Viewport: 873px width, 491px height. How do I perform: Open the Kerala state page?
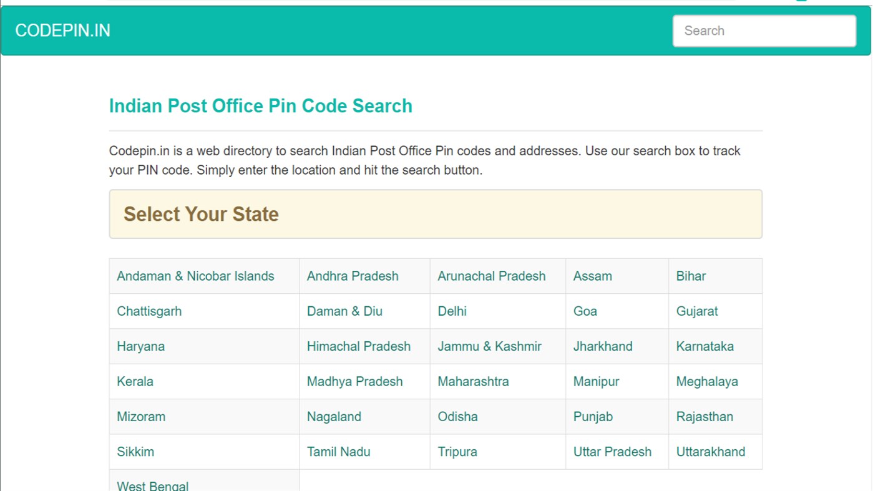[x=135, y=381]
